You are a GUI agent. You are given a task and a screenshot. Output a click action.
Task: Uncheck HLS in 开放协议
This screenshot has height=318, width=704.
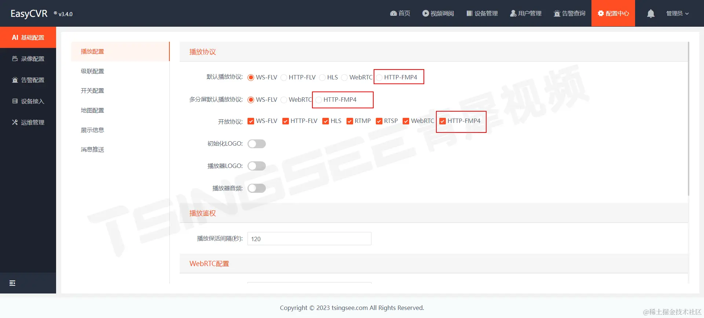point(326,121)
